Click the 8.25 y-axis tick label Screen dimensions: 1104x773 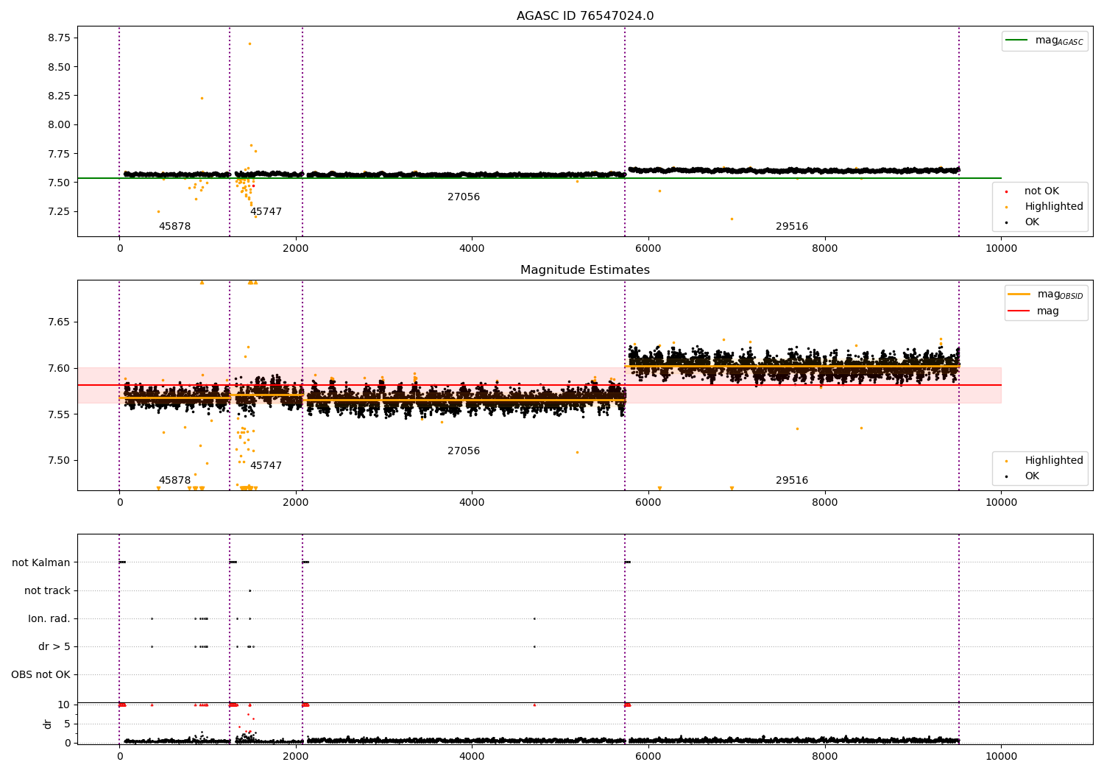59,96
